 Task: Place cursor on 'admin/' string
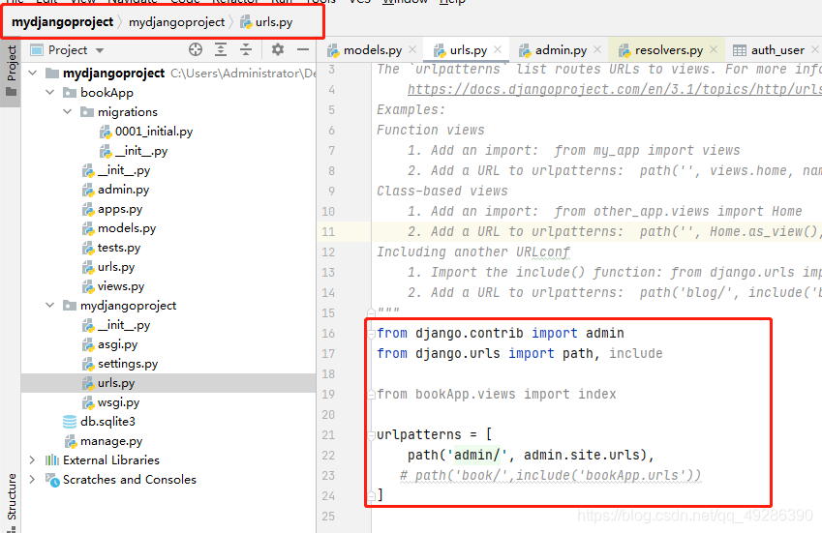(x=477, y=455)
